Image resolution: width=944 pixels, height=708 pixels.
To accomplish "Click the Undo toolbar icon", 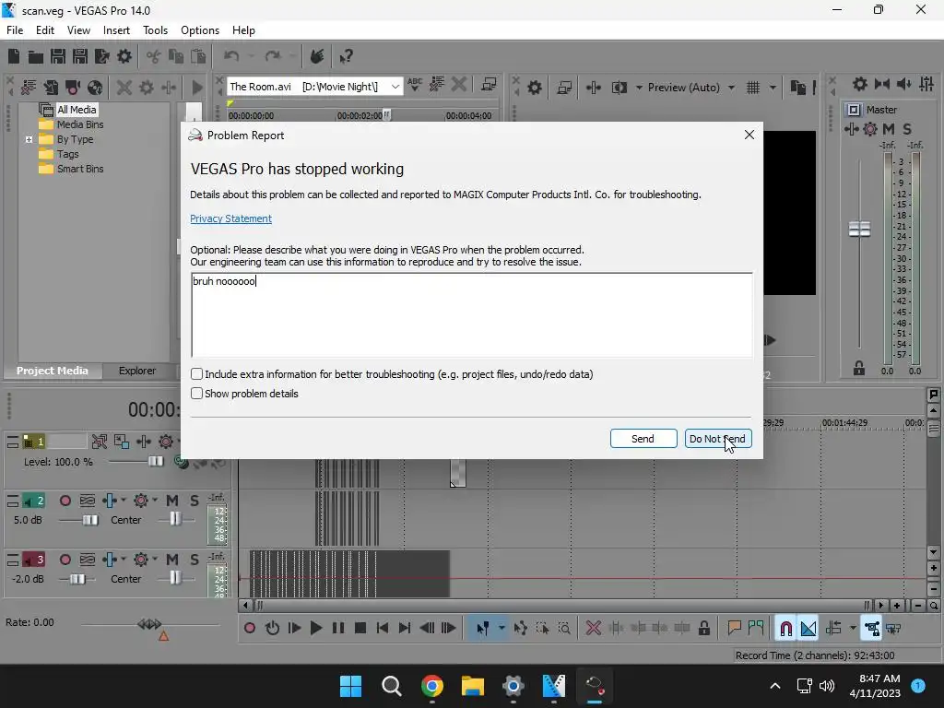I will tap(231, 56).
